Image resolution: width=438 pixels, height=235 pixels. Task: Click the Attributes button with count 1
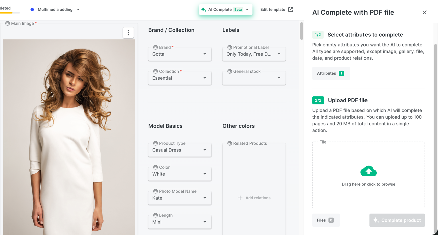tap(331, 73)
